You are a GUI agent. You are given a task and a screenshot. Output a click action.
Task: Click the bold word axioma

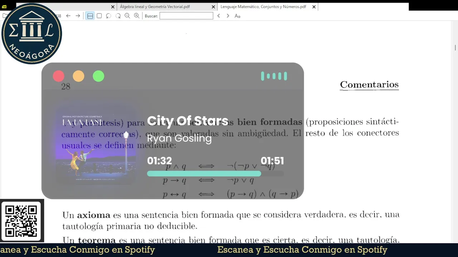click(94, 215)
